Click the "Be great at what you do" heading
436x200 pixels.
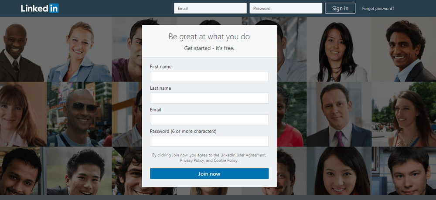tap(209, 37)
